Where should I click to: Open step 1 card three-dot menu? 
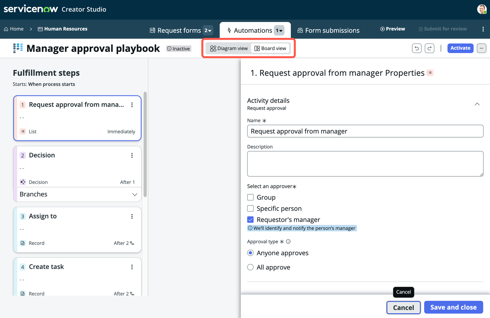(132, 105)
